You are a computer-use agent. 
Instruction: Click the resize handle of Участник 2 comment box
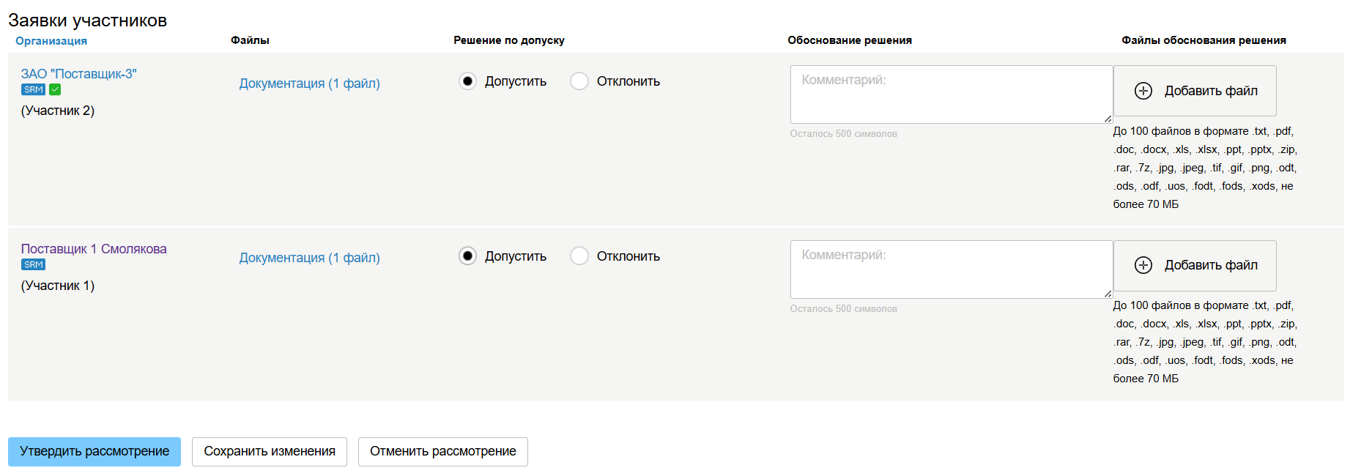[1108, 119]
